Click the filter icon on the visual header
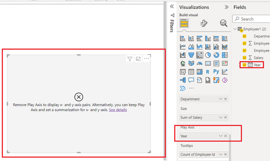 [x=130, y=59]
